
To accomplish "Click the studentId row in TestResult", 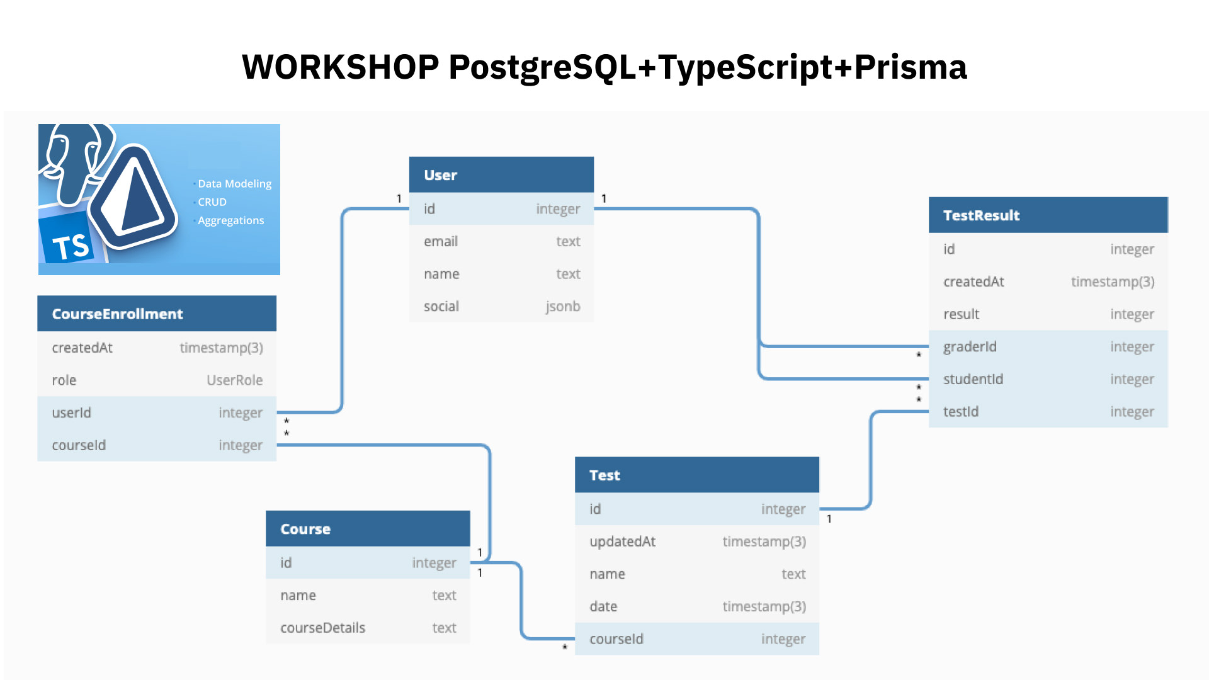I will [x=1048, y=379].
